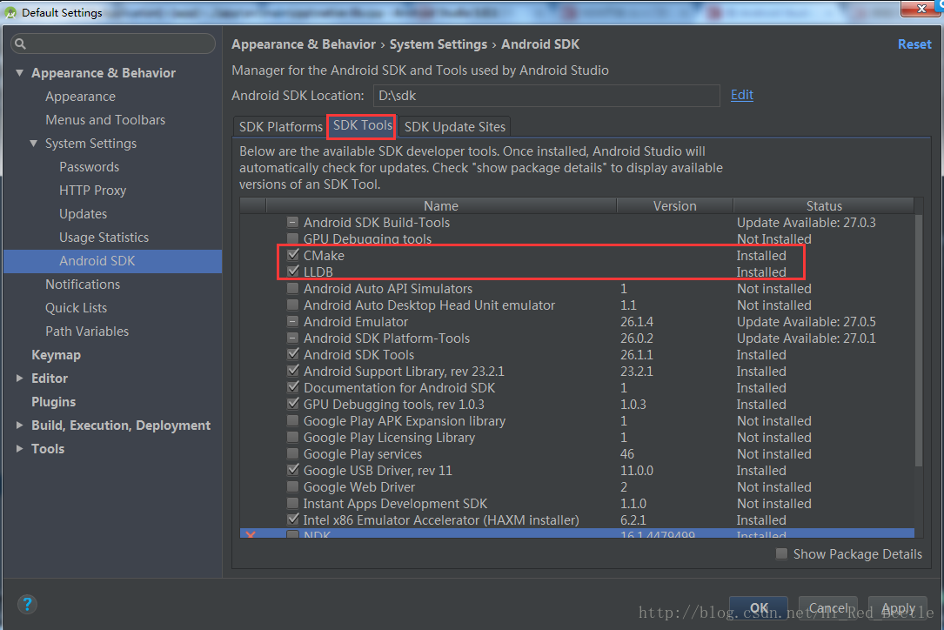
Task: Expand Build, Execution, Deployment node
Action: [x=19, y=426]
